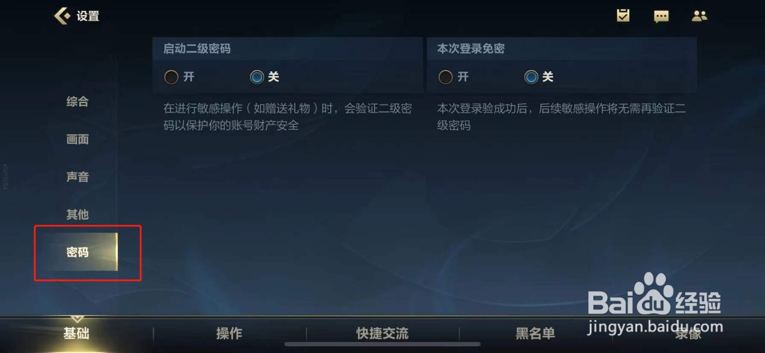Click the 设置 title text
This screenshot has height=353, width=765.
click(88, 16)
